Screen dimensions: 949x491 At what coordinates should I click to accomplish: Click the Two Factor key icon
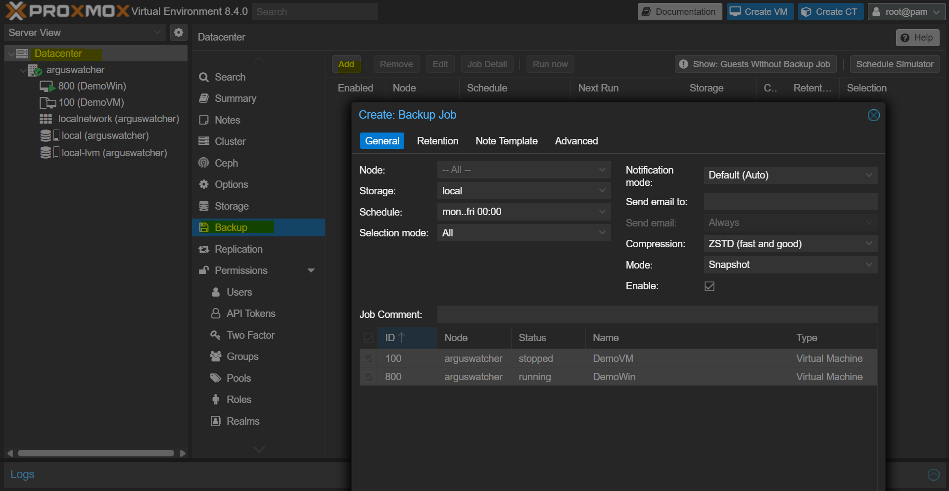pyautogui.click(x=215, y=335)
